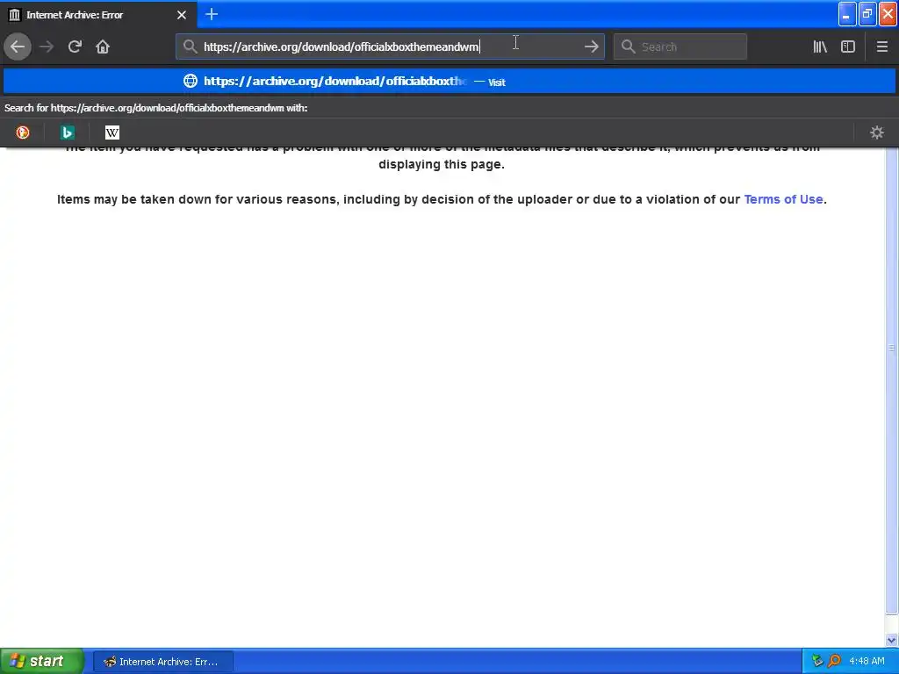Click magnifier icon in address bar
Screen dimensions: 899x674
point(190,47)
